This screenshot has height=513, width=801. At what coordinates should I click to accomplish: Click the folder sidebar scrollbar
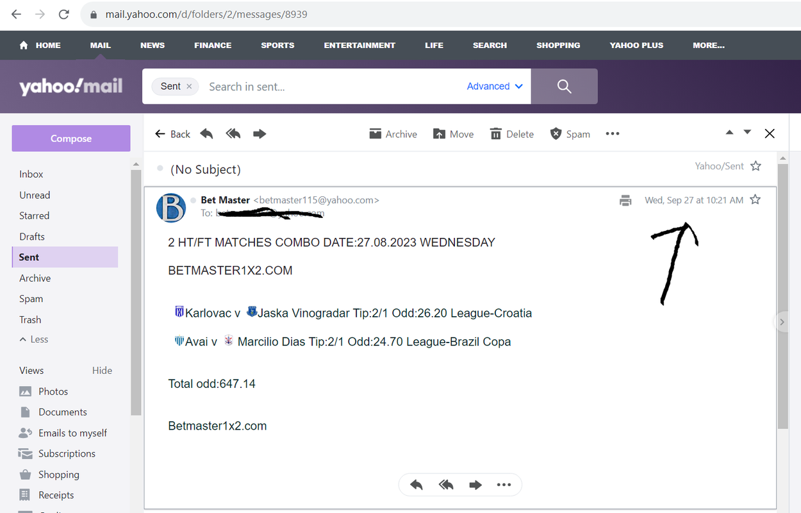coord(136,292)
